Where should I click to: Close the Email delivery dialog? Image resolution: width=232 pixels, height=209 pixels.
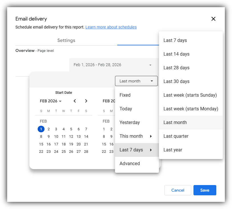point(213,19)
